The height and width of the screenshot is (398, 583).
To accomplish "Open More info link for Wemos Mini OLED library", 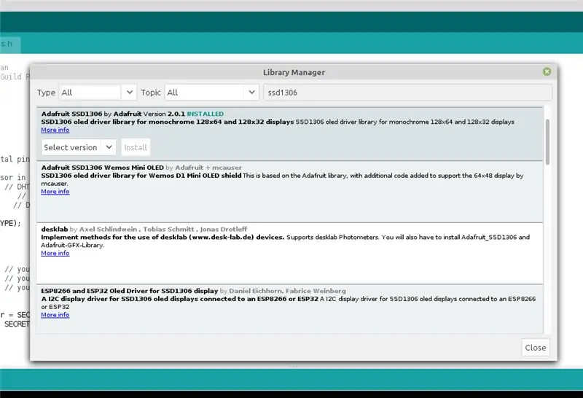I will pos(55,192).
